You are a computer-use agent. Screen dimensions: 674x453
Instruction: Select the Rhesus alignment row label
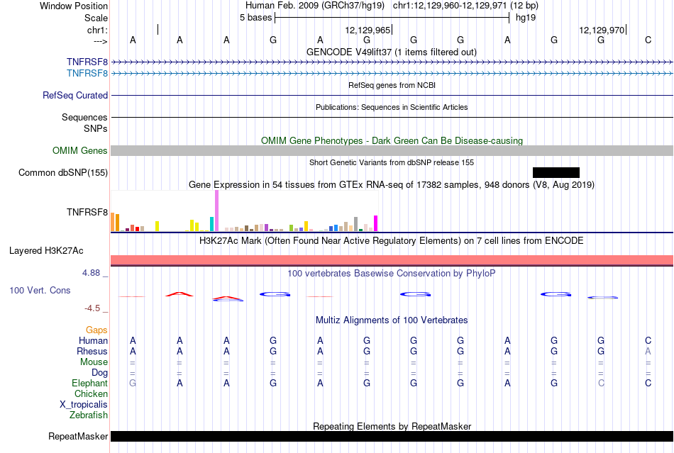tap(92, 351)
